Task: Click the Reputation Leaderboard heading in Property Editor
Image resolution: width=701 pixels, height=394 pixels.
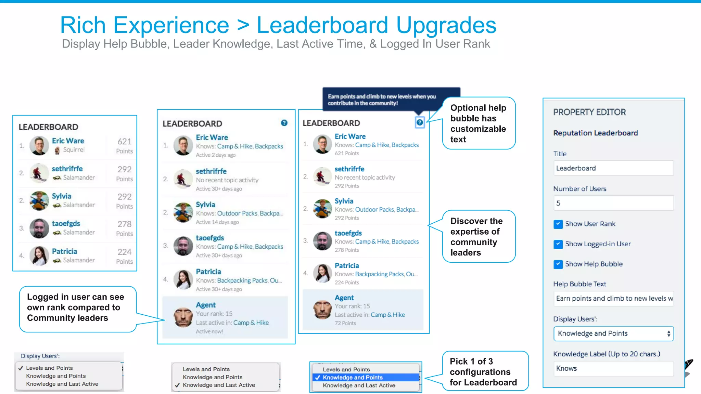Action: tap(596, 133)
